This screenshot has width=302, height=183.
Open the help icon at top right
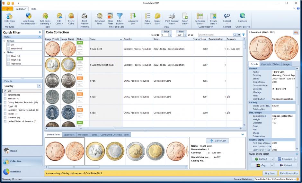tap(298, 8)
